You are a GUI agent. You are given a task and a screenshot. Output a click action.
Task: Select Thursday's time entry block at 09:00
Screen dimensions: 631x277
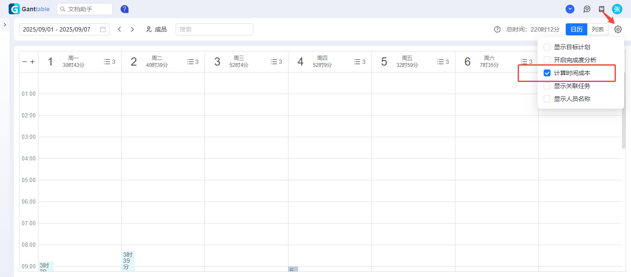point(293,269)
